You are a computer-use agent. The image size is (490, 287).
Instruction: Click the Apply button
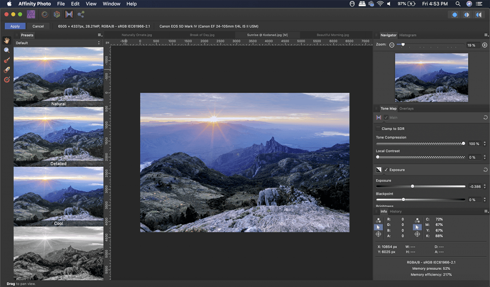point(15,26)
